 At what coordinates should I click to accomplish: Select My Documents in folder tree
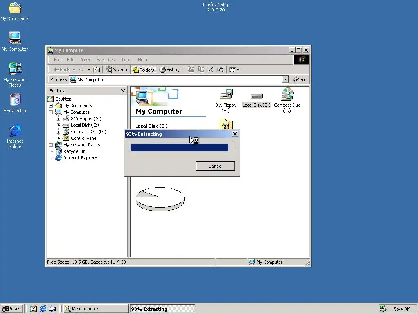(x=77, y=105)
